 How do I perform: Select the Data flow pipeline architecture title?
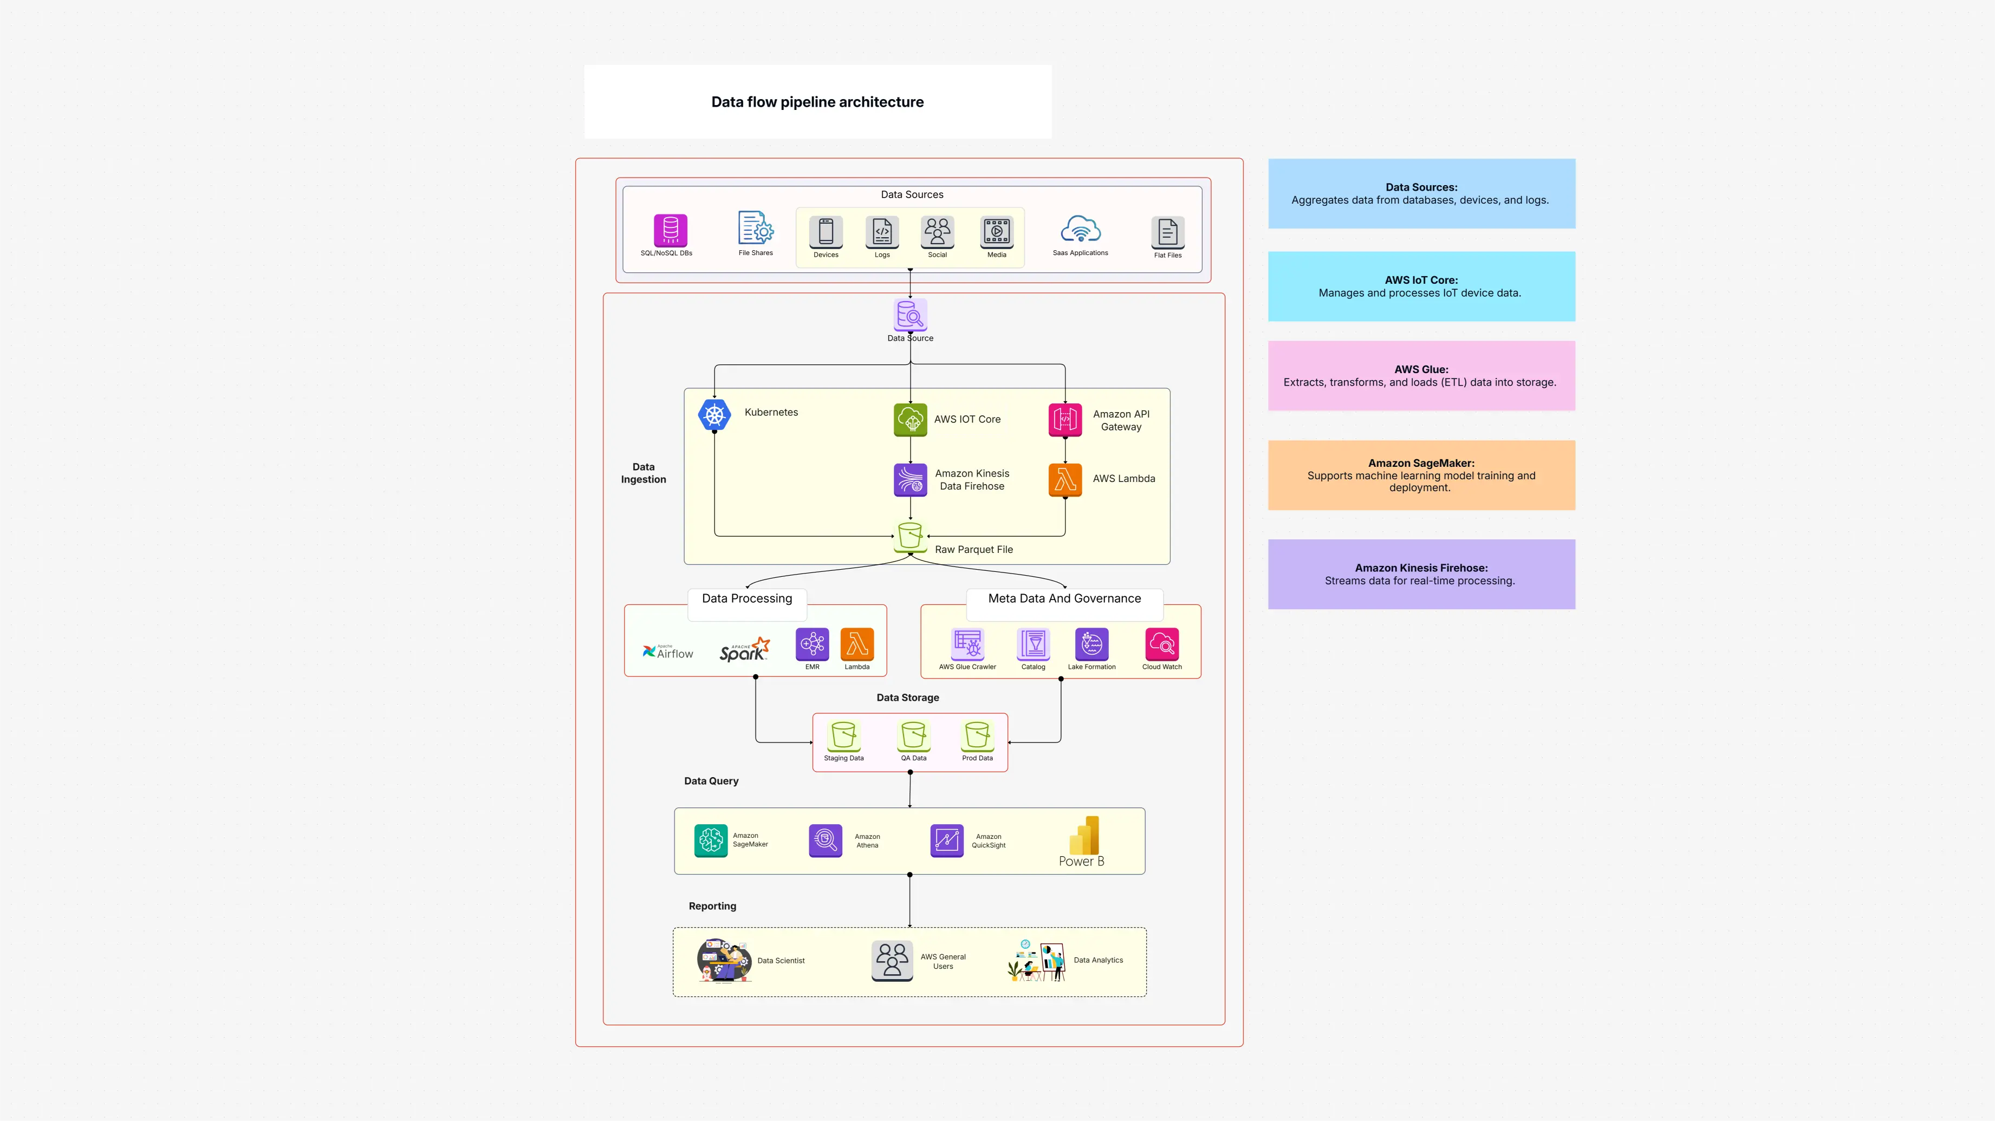[817, 101]
